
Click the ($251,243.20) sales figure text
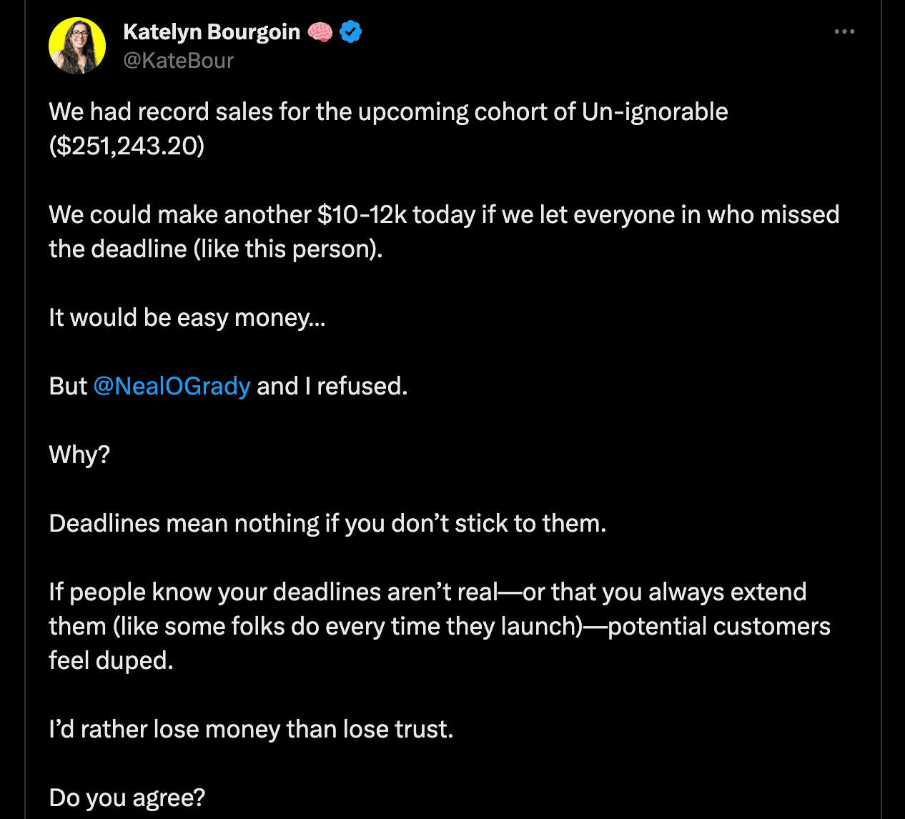click(127, 146)
